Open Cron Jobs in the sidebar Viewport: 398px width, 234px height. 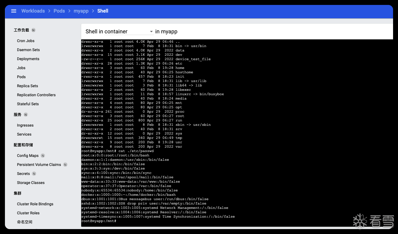26,41
